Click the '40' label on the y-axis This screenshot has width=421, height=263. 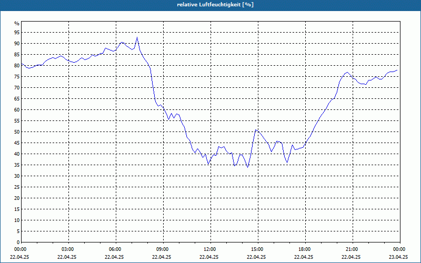[17, 154]
